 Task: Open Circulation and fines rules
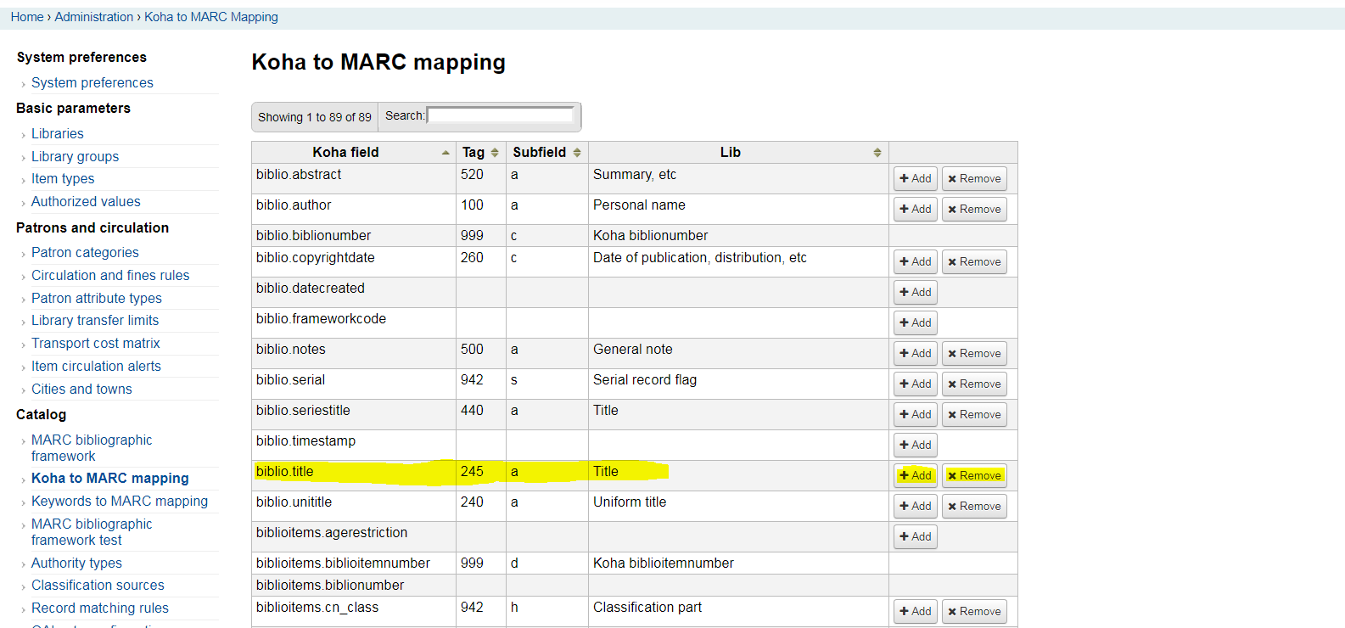[110, 275]
